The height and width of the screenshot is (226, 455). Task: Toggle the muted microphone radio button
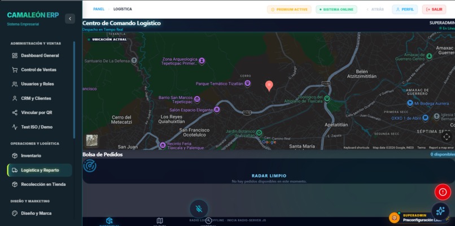point(199,208)
